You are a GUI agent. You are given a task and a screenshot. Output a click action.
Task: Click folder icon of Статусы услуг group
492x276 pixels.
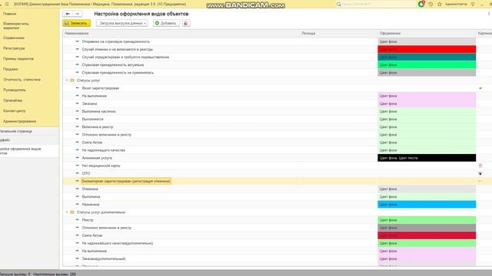(72, 80)
